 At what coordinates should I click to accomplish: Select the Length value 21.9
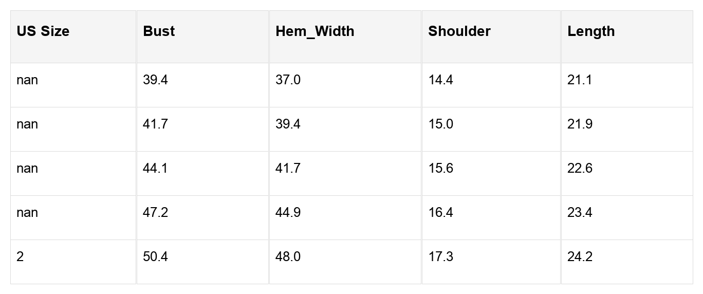coord(580,124)
